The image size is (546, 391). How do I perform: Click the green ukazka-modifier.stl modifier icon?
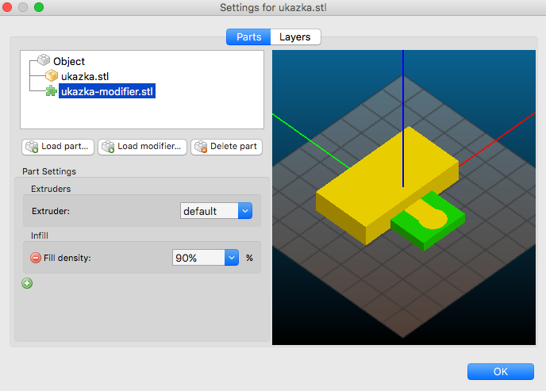52,92
